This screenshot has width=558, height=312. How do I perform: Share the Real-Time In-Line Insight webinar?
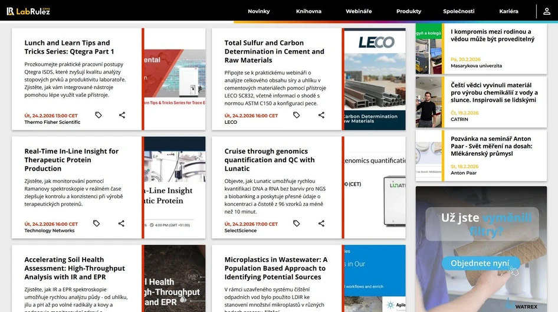(122, 224)
